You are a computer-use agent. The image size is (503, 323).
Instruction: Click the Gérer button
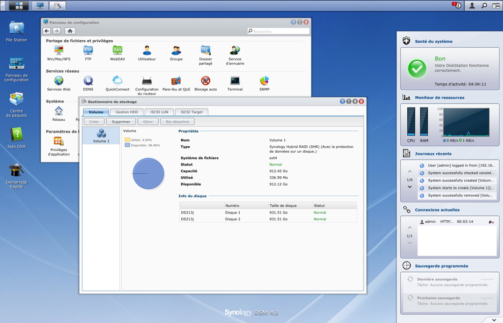coord(148,122)
